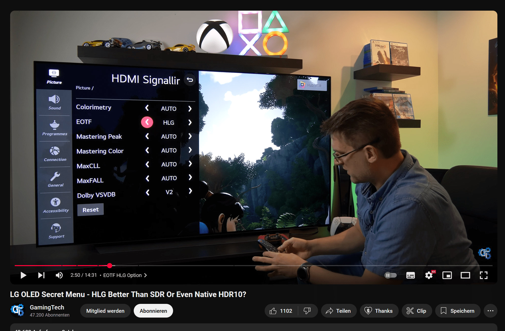Image resolution: width=505 pixels, height=331 pixels.
Task: Click the right arrow for Dolby VSVDB
Action: [x=190, y=191]
